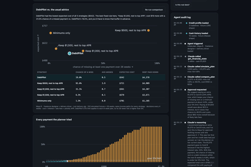Image resolution: width=251 pixels, height=167 pixels.
Task: Click the 19.0% chance value for DebtPilot
Action: 78,77
